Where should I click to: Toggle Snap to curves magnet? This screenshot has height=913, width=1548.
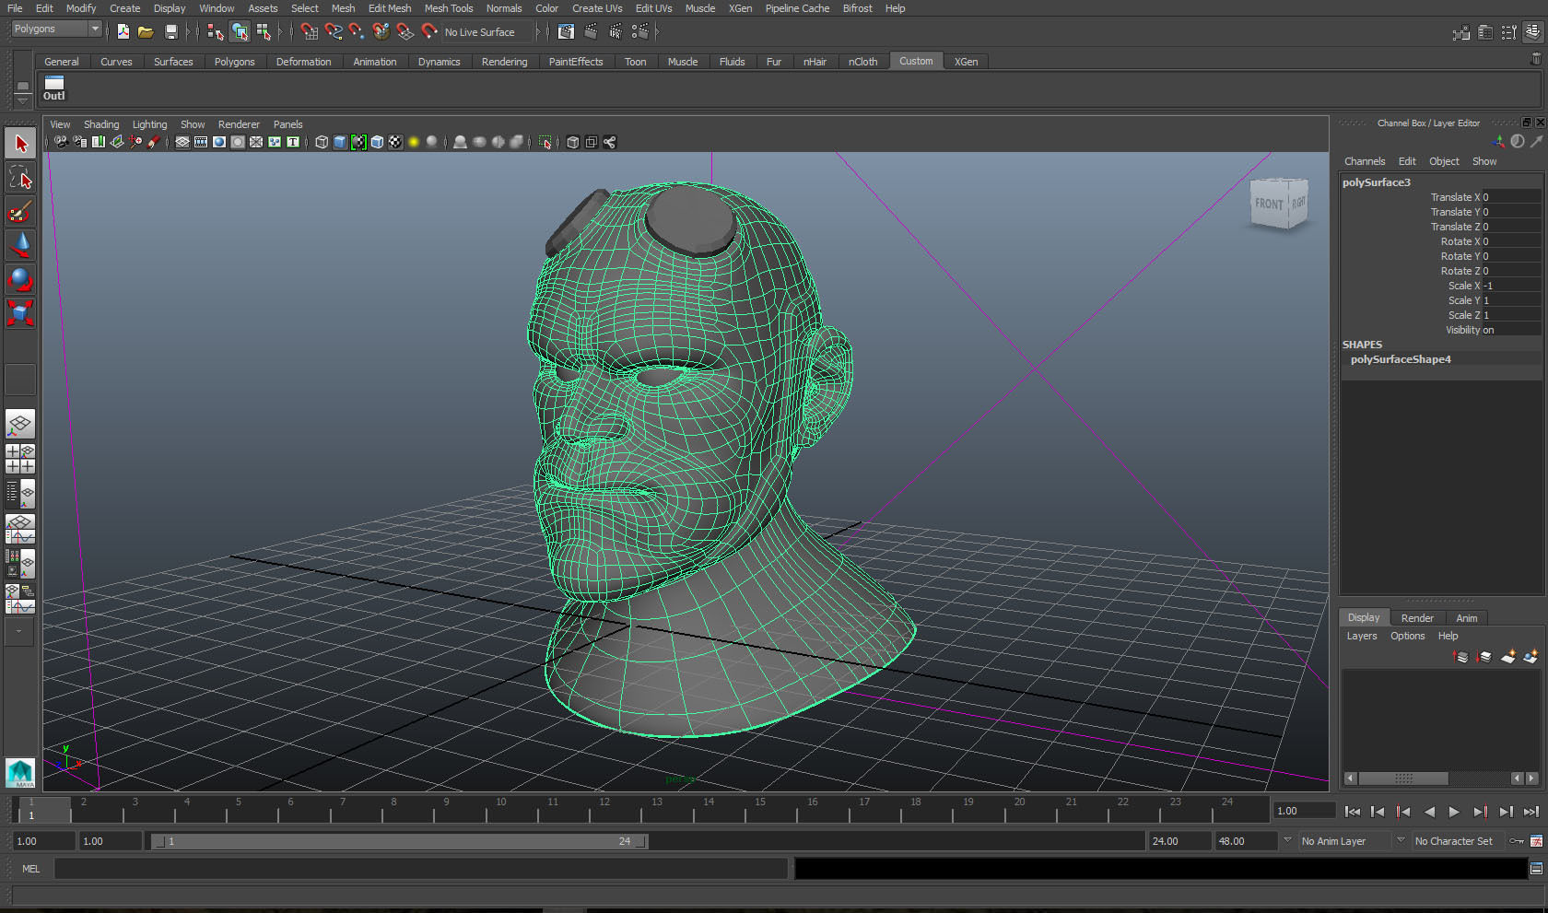pyautogui.click(x=334, y=32)
